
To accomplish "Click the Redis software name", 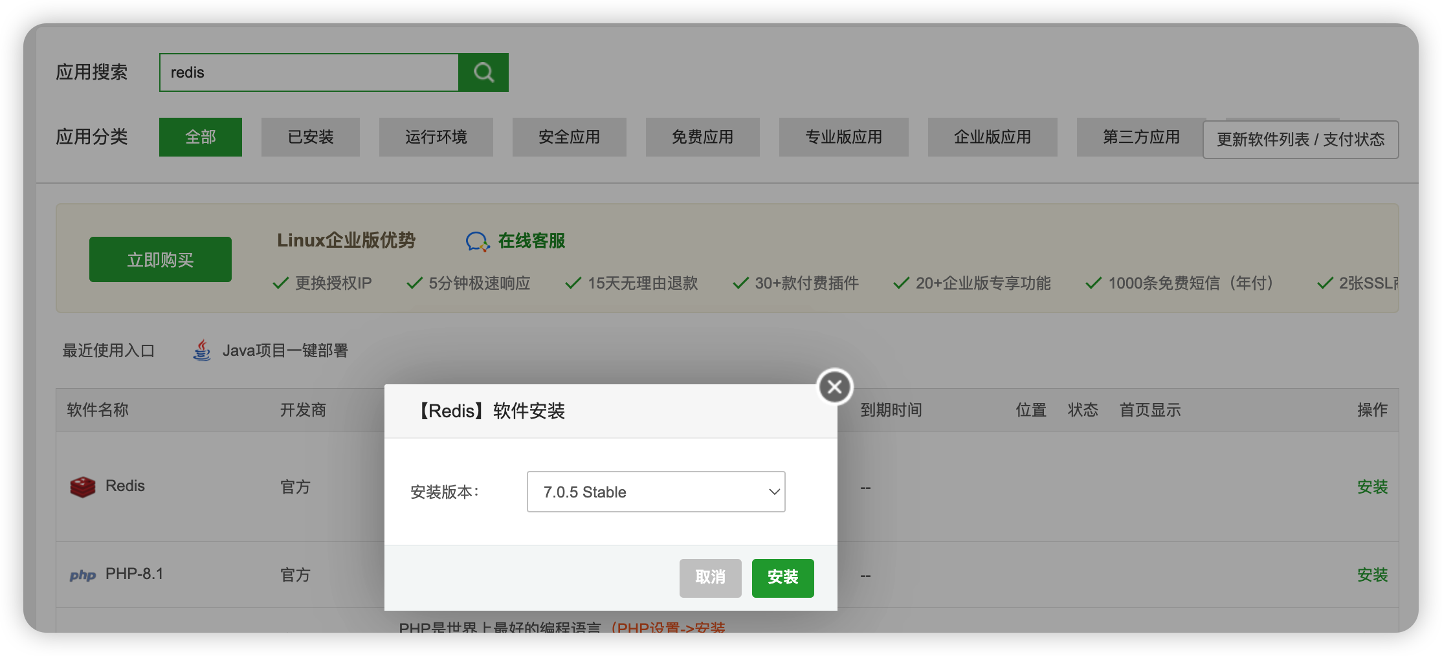I will click(125, 486).
